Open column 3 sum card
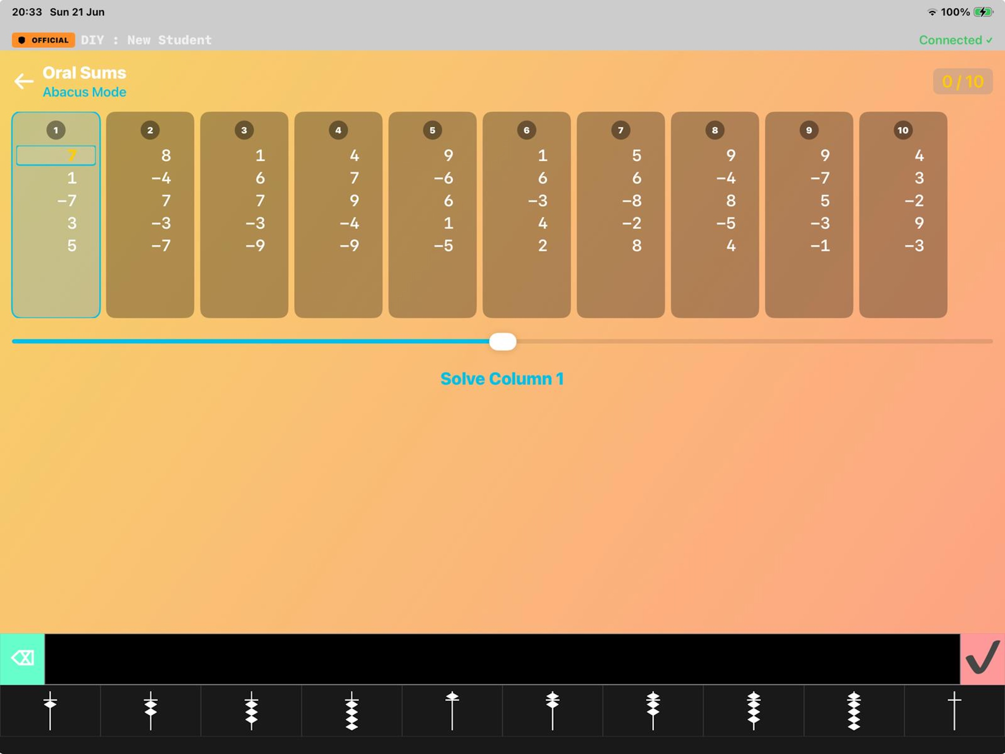The image size is (1005, 754). pyautogui.click(x=244, y=214)
